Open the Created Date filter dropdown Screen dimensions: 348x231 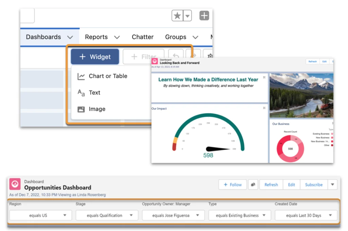(306, 215)
